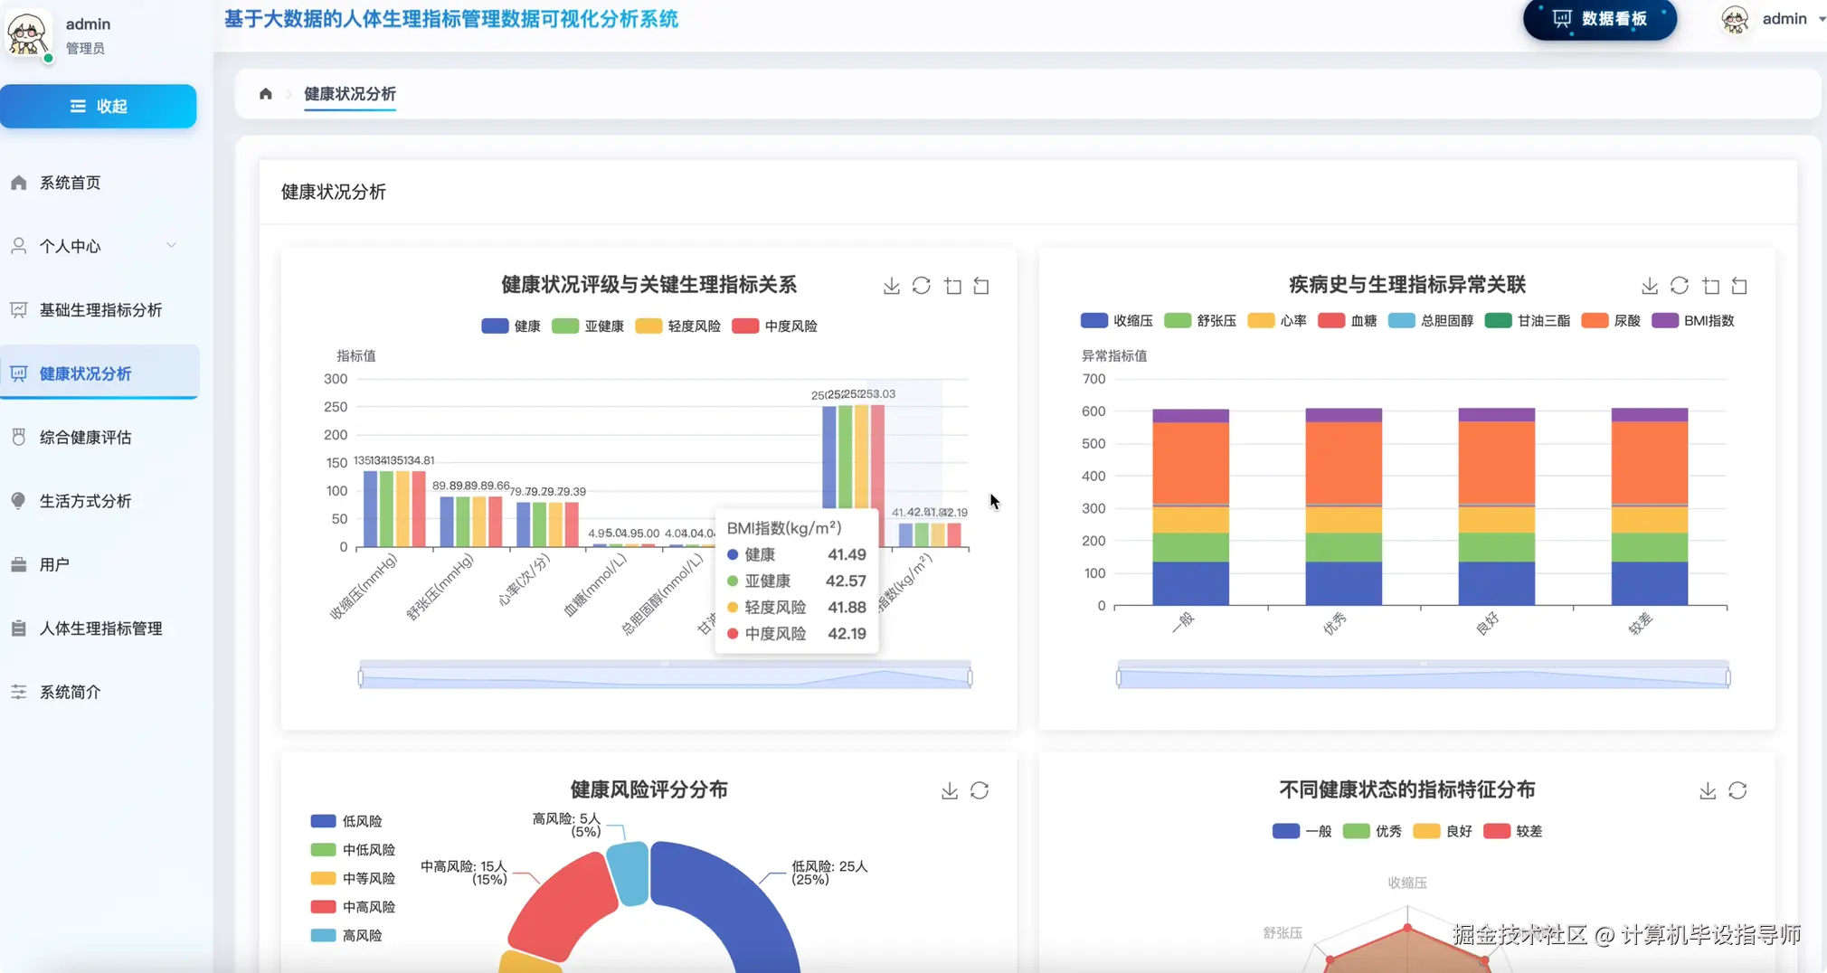Download the disease history stacked chart
The height and width of the screenshot is (973, 1827).
point(1649,286)
